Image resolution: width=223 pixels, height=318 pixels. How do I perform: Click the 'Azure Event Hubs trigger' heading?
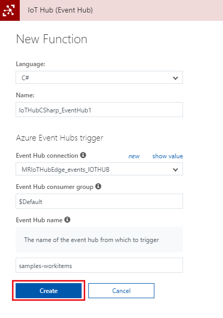click(x=60, y=138)
